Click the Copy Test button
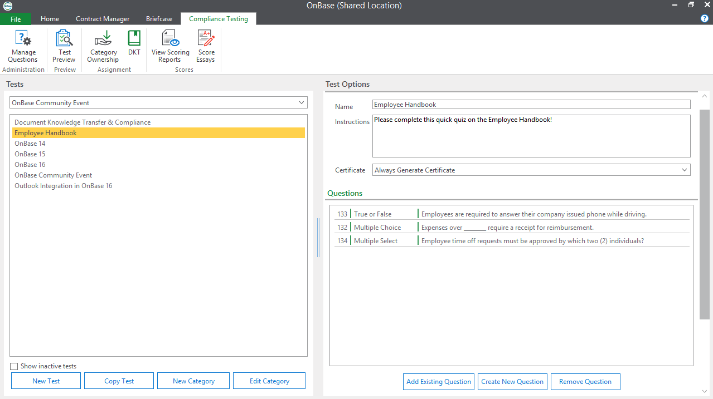This screenshot has width=713, height=399. 119,381
